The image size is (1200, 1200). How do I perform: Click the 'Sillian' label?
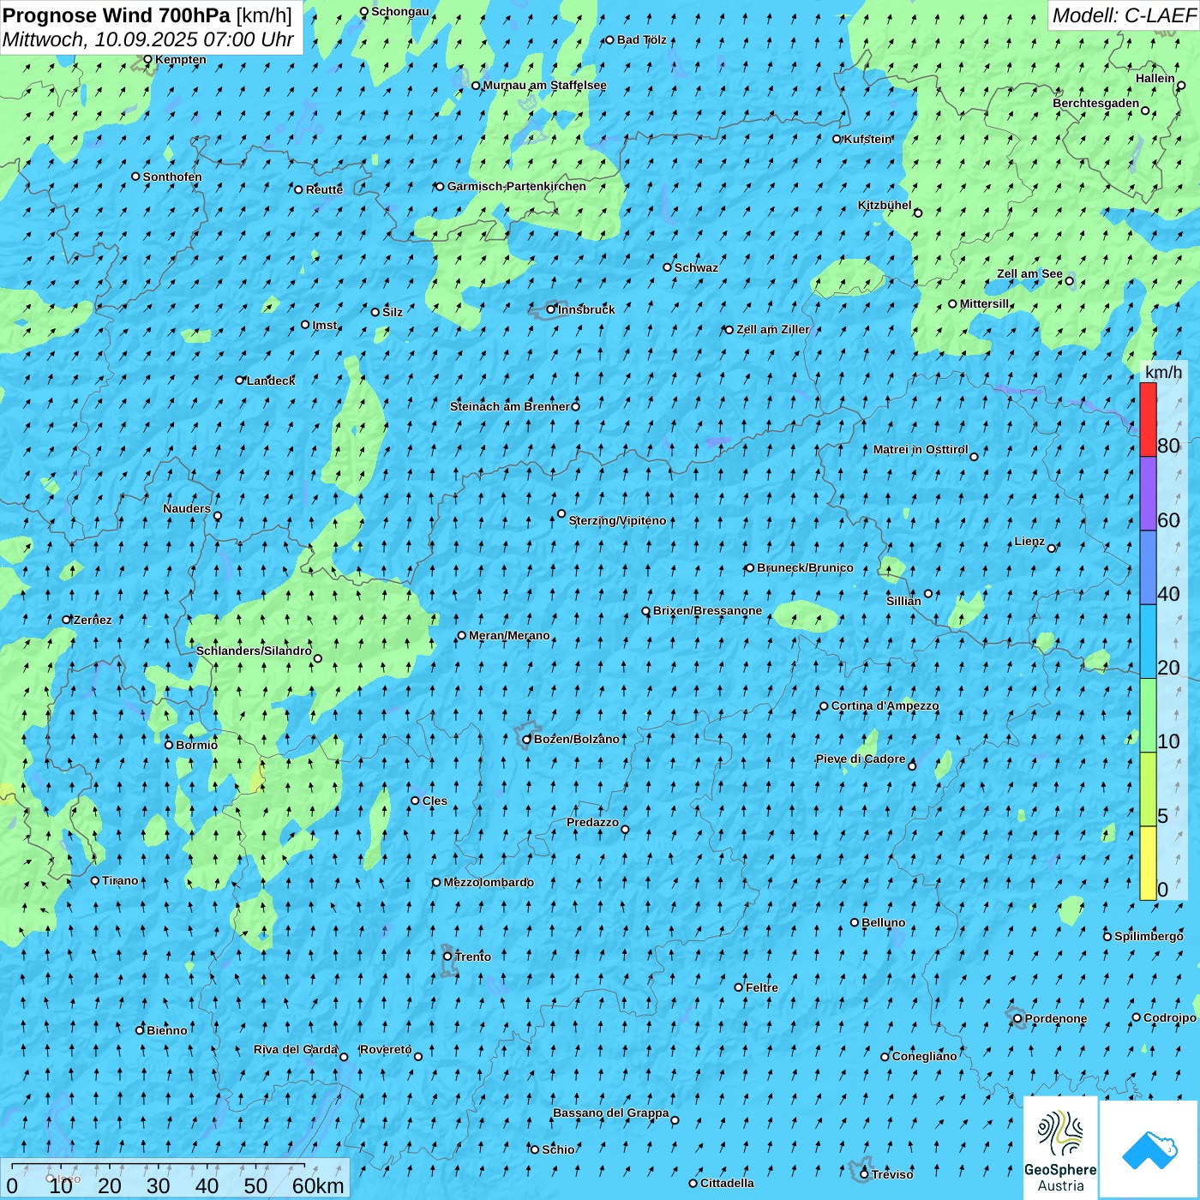[903, 601]
